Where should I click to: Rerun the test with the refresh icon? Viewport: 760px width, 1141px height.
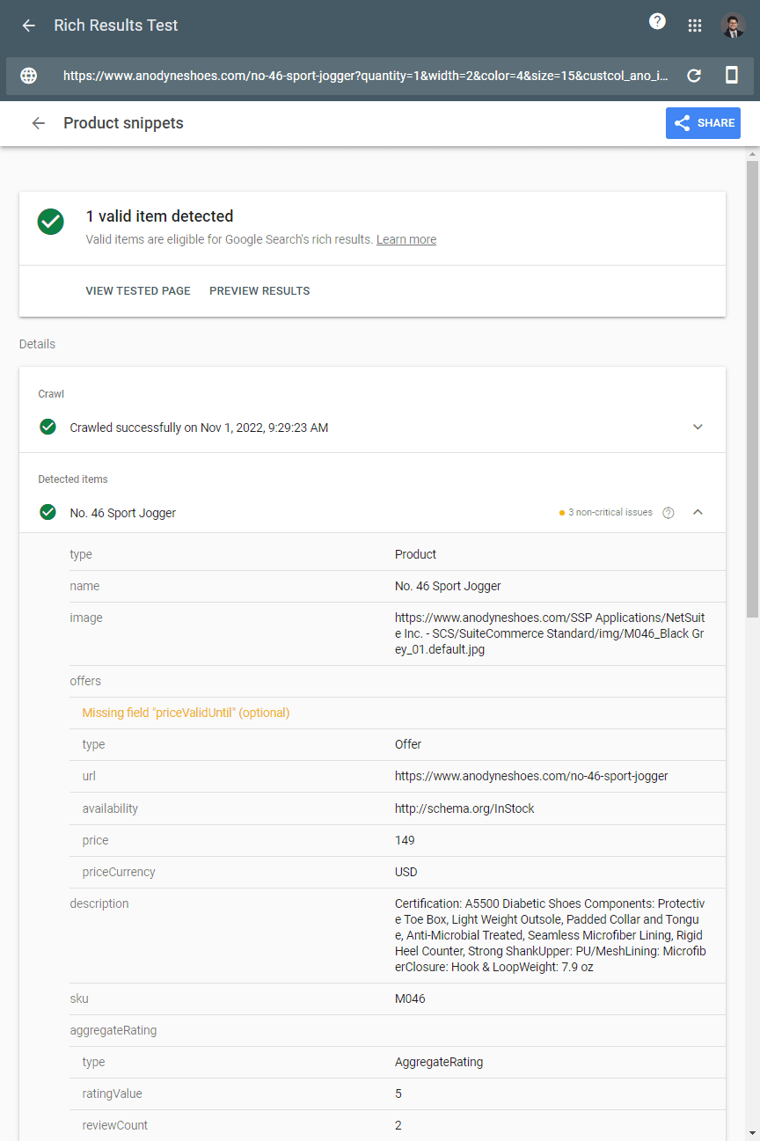point(694,76)
